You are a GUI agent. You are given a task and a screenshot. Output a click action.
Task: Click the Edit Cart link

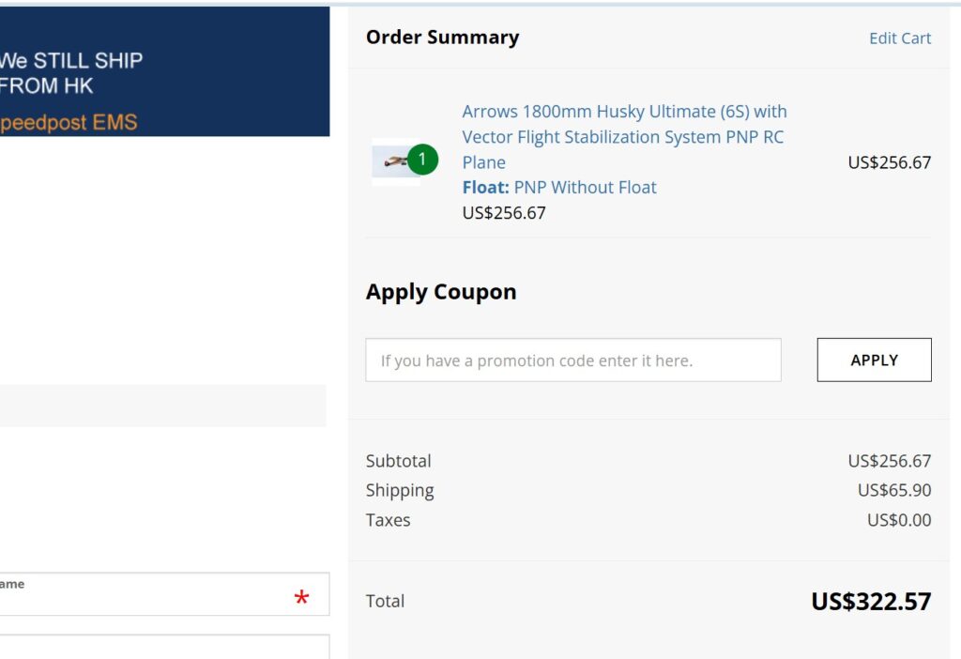pyautogui.click(x=899, y=38)
